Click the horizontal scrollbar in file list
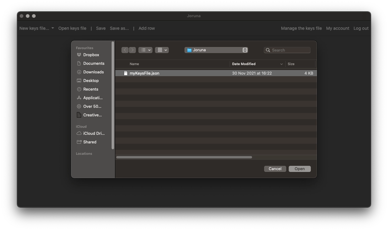The image size is (388, 230). point(184,157)
